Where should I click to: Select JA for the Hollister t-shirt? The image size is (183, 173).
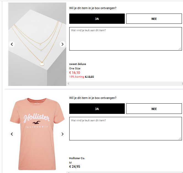click(x=97, y=109)
